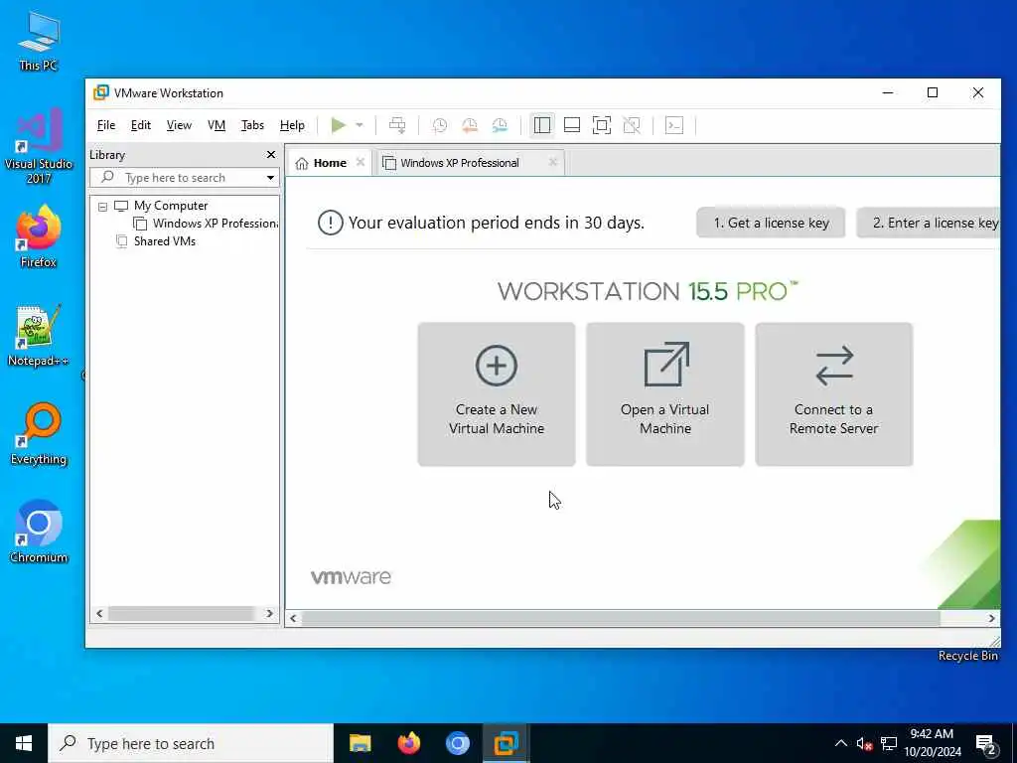Select the Chromium desktop icon

(39, 532)
